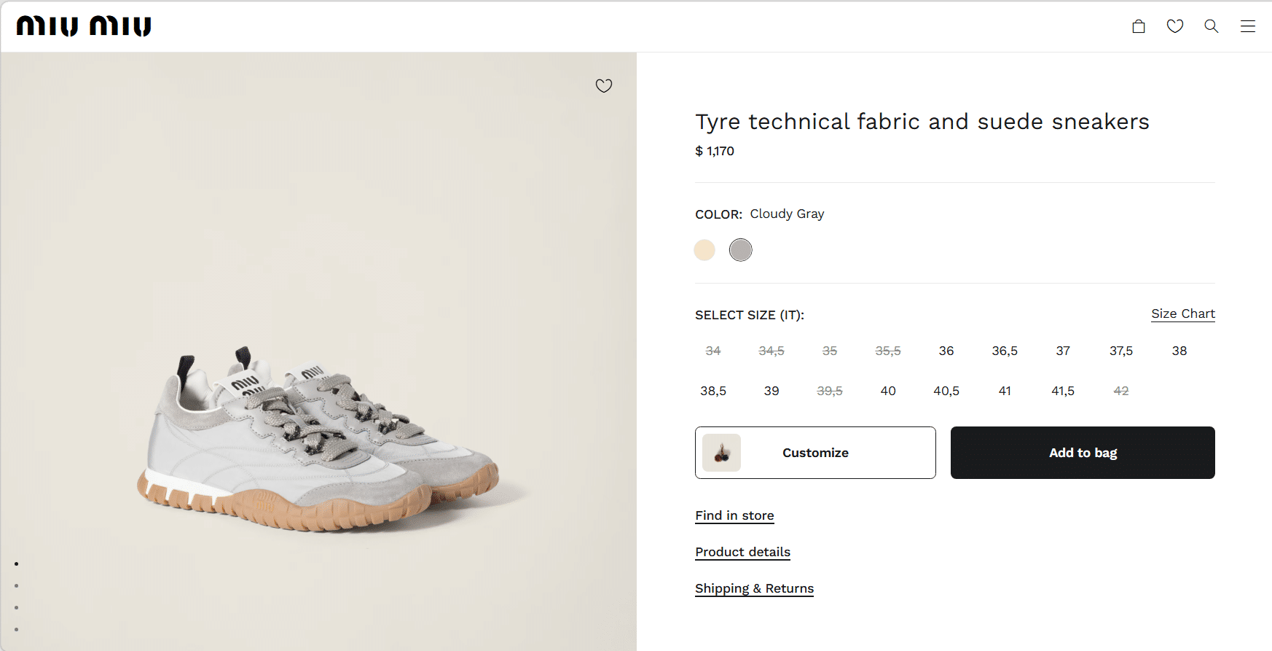Select size 40,5
This screenshot has height=651, width=1272.
tap(946, 391)
